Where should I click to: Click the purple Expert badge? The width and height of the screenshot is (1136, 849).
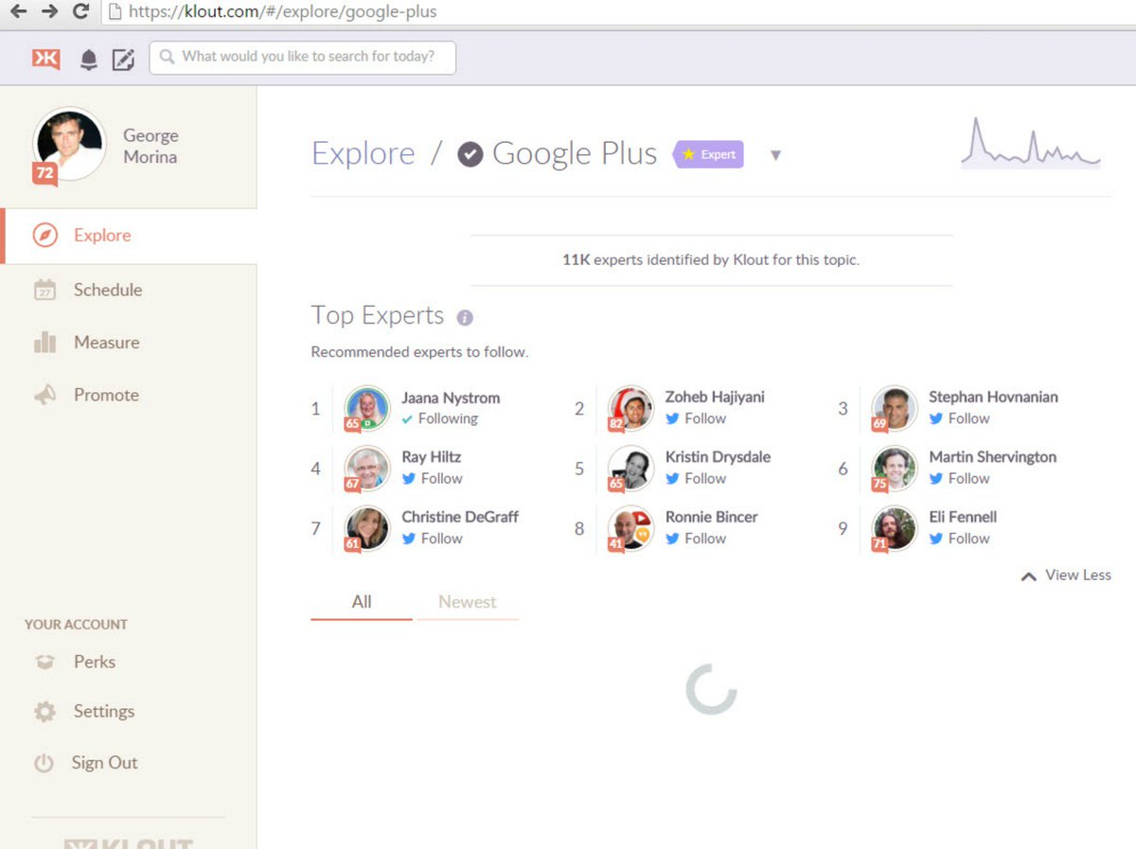(x=709, y=154)
